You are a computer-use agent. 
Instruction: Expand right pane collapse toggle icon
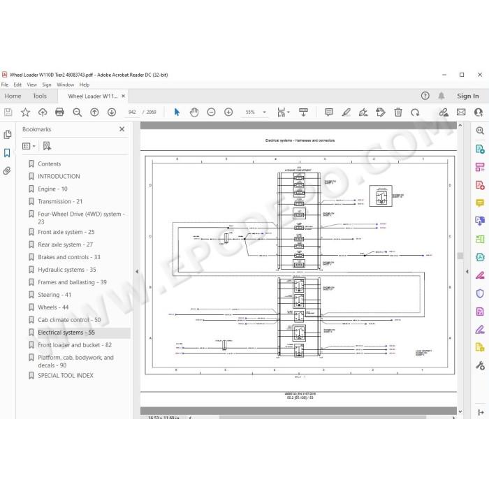(481, 412)
